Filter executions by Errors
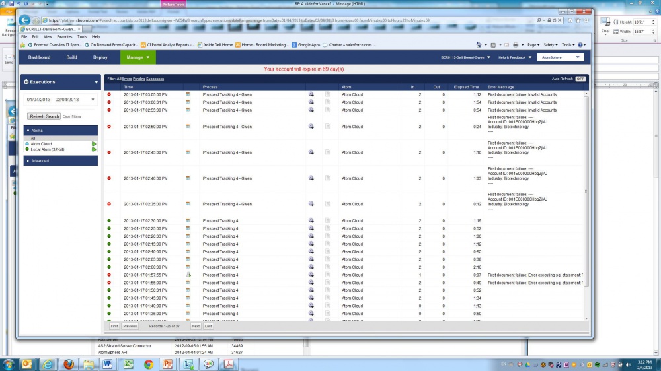This screenshot has height=371, width=661. [127, 79]
